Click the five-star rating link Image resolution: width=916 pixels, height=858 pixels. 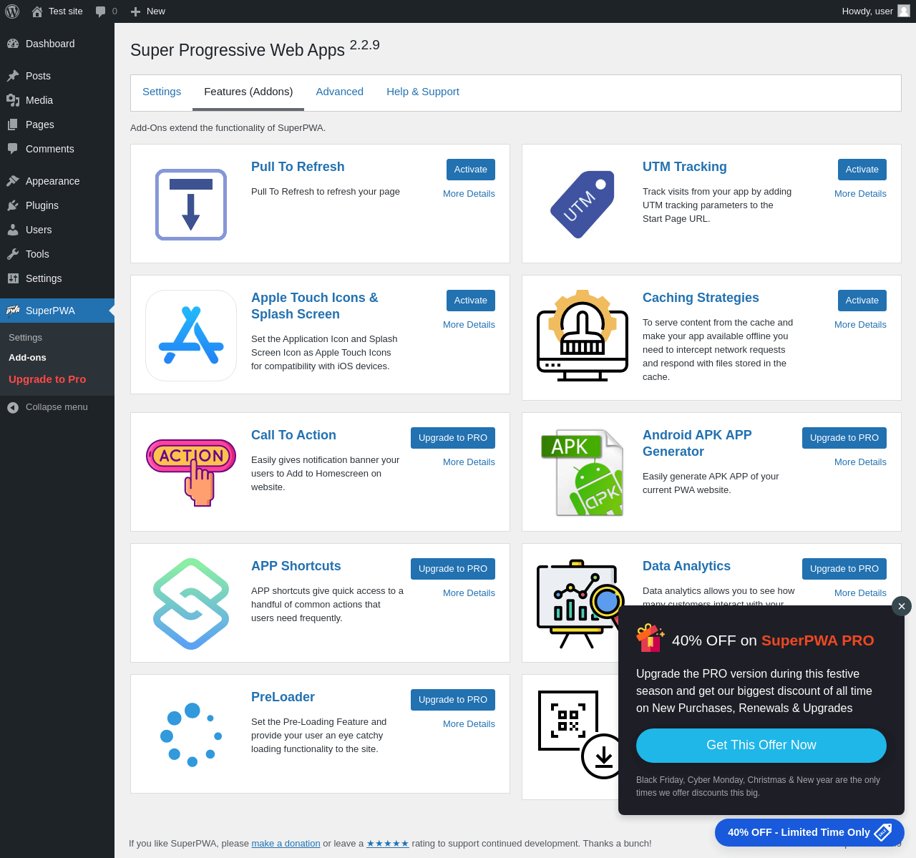click(388, 844)
